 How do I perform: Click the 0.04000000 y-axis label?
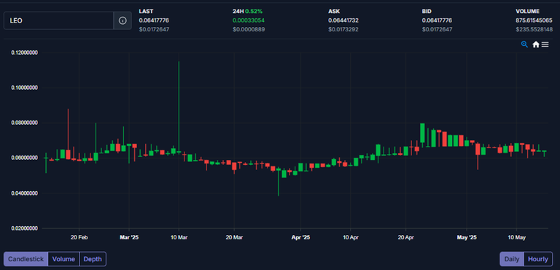(x=25, y=193)
